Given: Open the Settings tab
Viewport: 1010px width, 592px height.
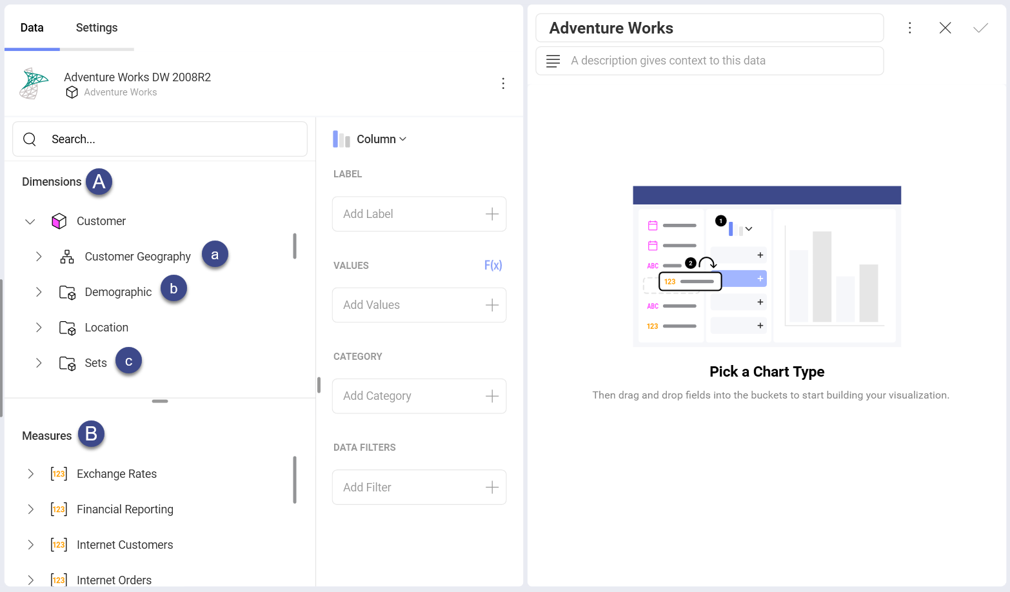Looking at the screenshot, I should 97,28.
